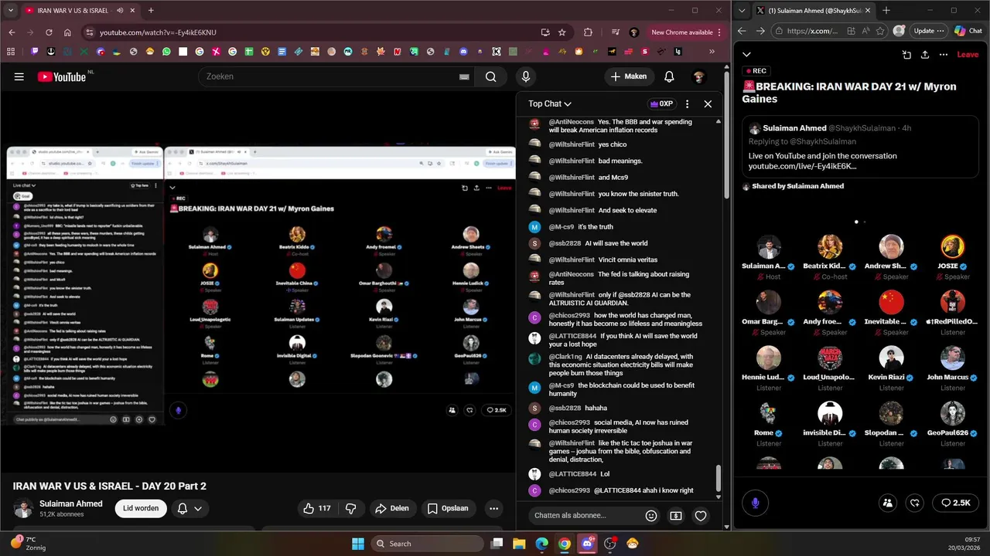This screenshot has width=990, height=556.
Task: Request to speak with X Space microphone
Action: tap(755, 503)
